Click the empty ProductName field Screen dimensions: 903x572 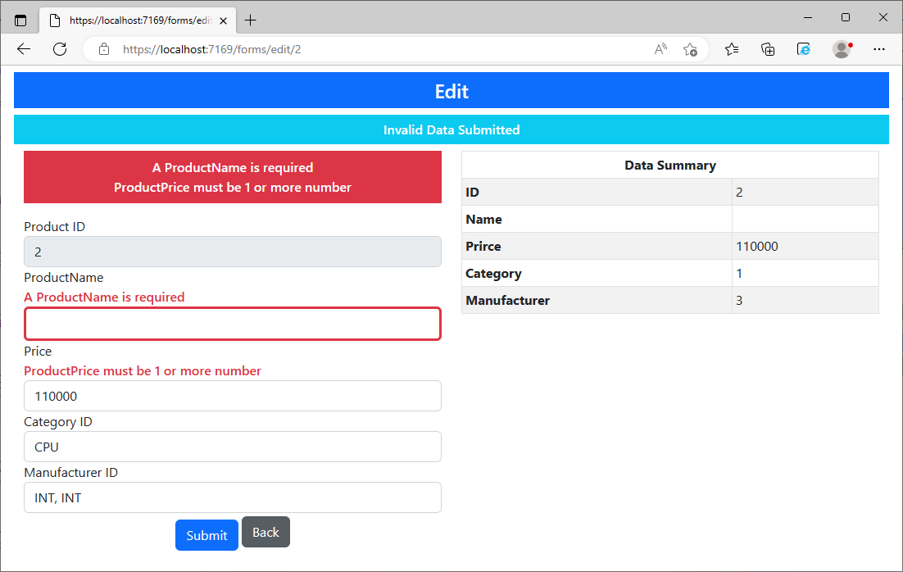[232, 324]
